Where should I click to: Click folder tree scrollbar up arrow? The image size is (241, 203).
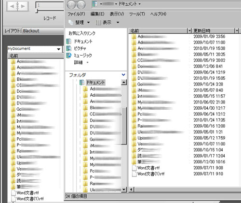click(124, 82)
